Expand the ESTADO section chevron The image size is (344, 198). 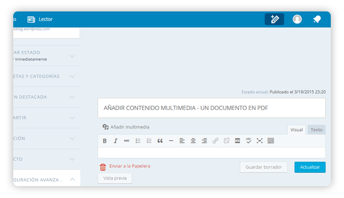click(x=72, y=56)
